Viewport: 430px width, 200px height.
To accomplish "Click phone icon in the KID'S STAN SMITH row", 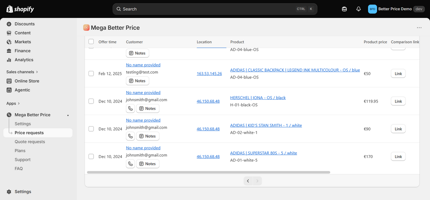I will click(x=130, y=136).
